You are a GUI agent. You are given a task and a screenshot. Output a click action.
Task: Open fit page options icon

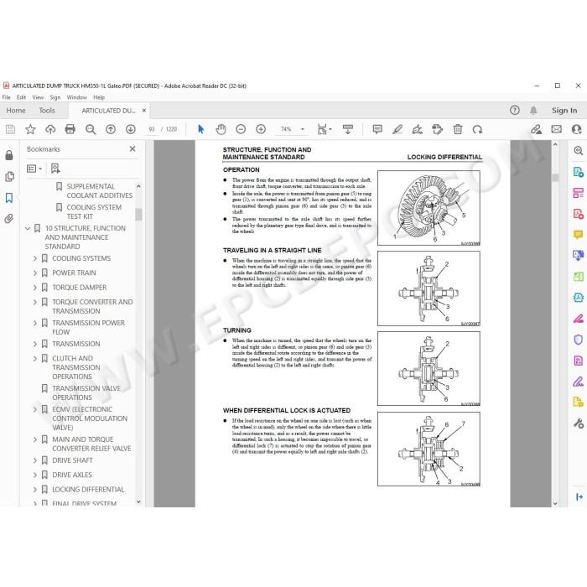pos(325,129)
